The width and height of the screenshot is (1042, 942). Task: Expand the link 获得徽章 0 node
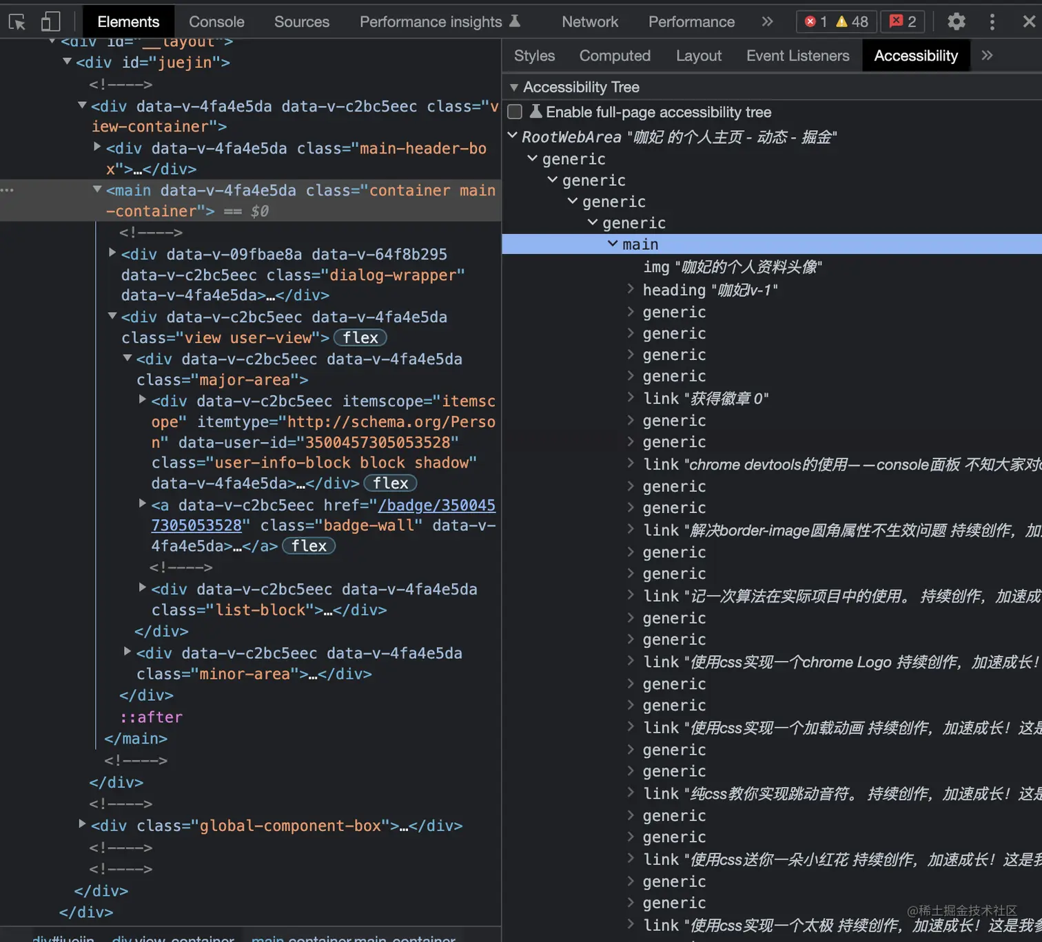631,397
